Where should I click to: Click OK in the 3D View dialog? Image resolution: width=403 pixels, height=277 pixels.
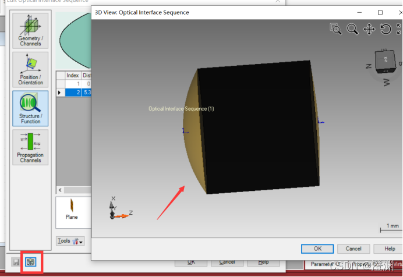pos(317,248)
